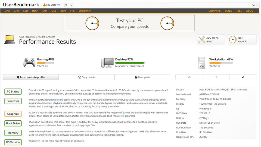This screenshot has width=261, height=147.
Task: Click the Copy results button
Action: (86, 77)
